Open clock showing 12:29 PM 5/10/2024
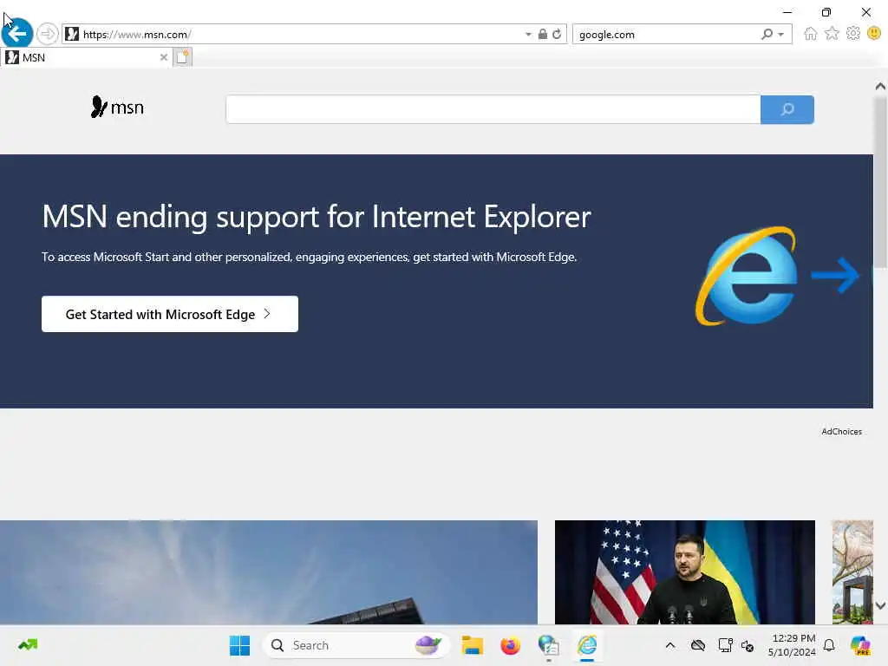The width and height of the screenshot is (888, 666). 792,645
